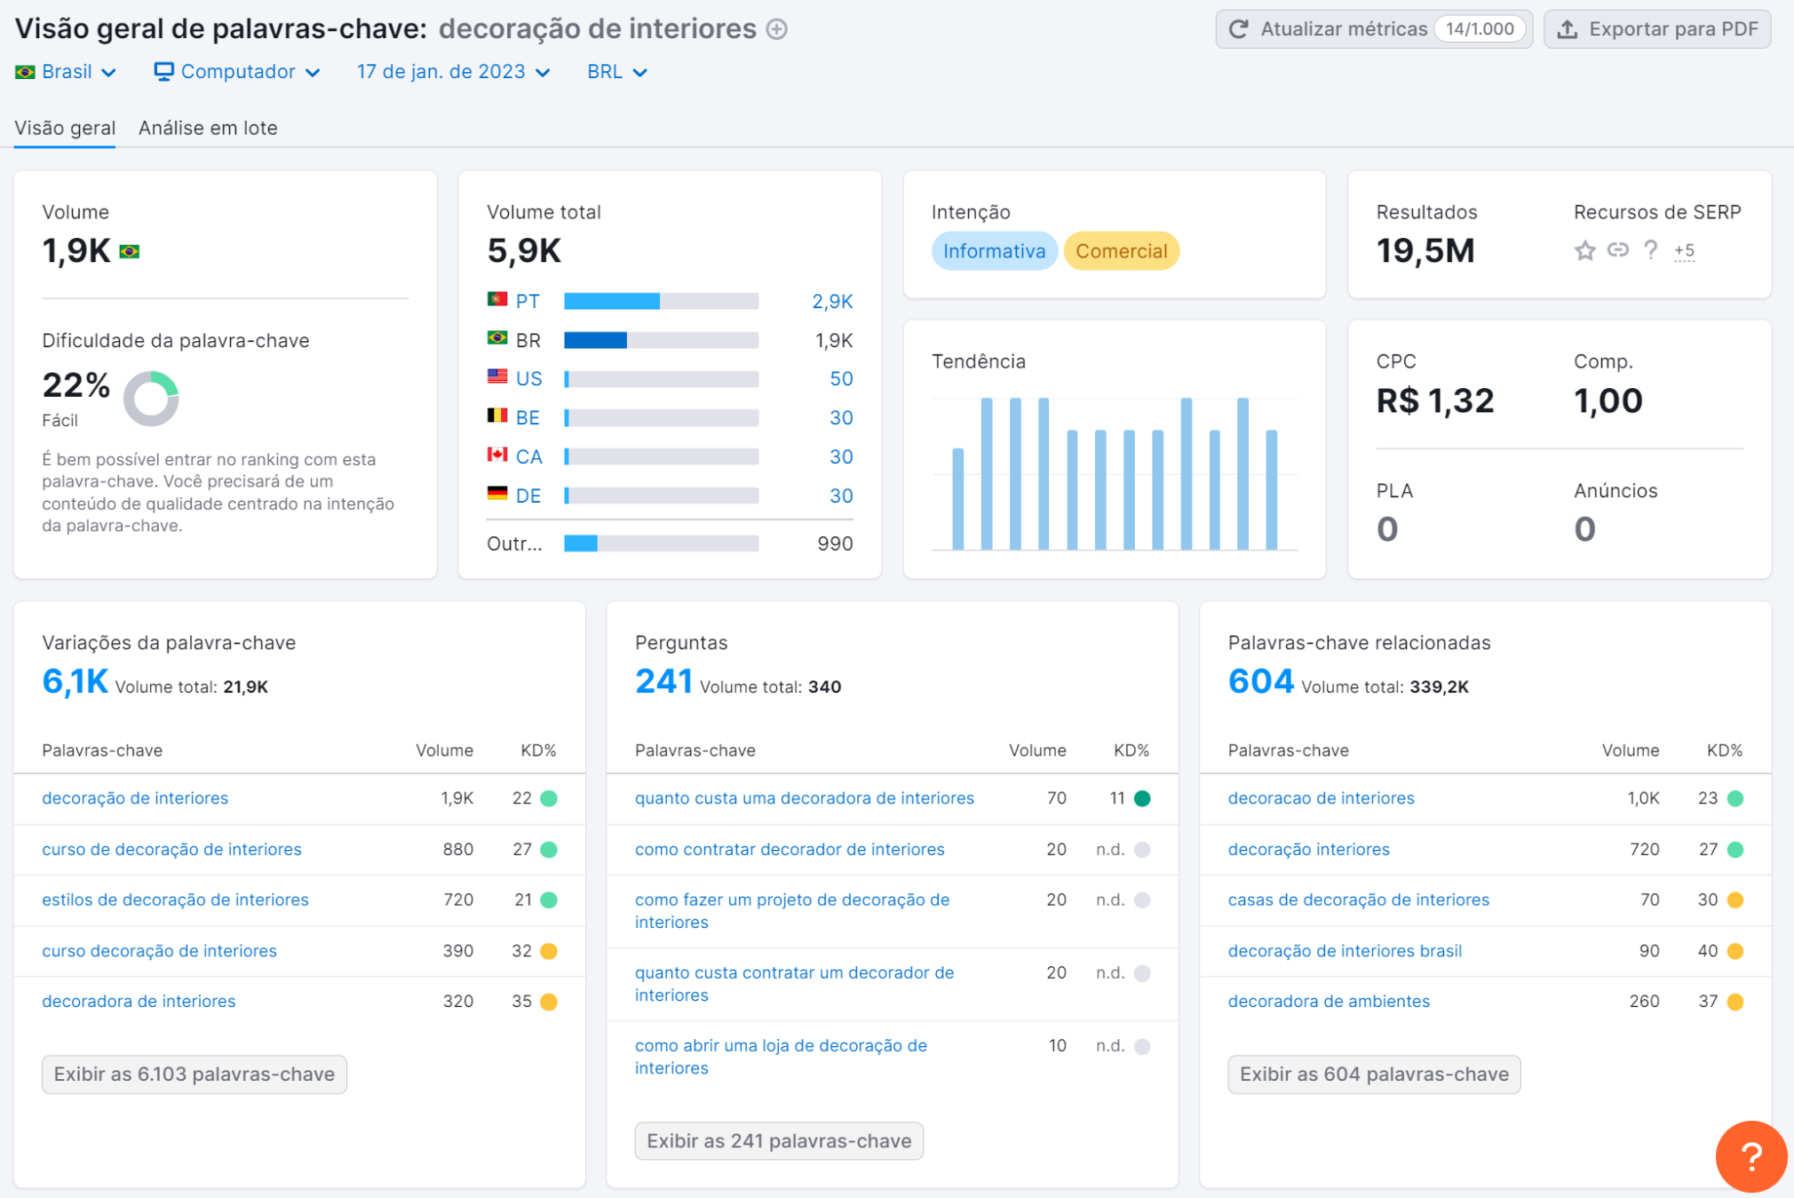Open keyword link estilos de decoração de interiores

175,900
